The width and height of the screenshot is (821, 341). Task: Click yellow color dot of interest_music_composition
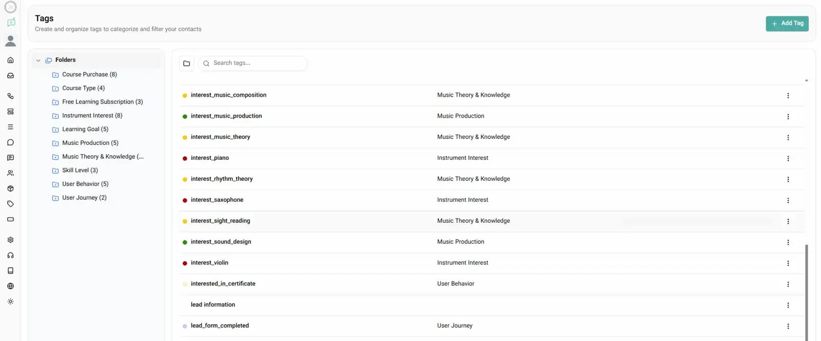click(185, 96)
